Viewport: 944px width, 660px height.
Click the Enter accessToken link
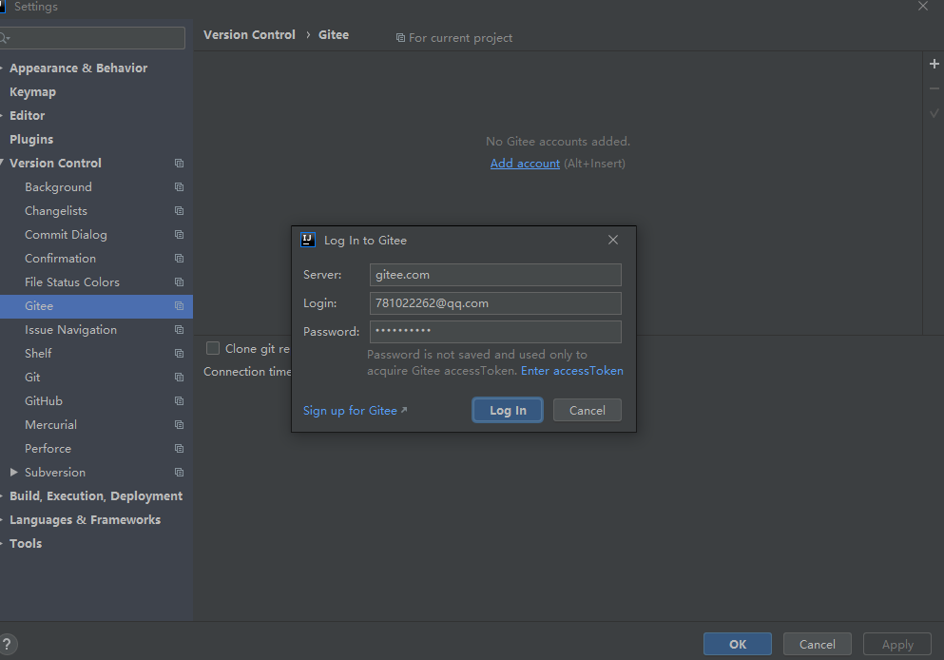tap(572, 370)
